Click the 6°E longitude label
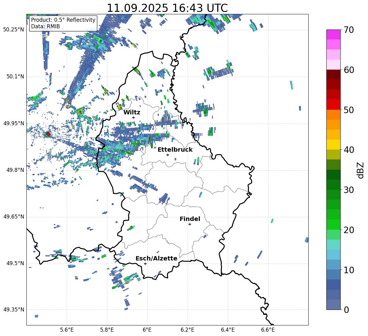 147,330
